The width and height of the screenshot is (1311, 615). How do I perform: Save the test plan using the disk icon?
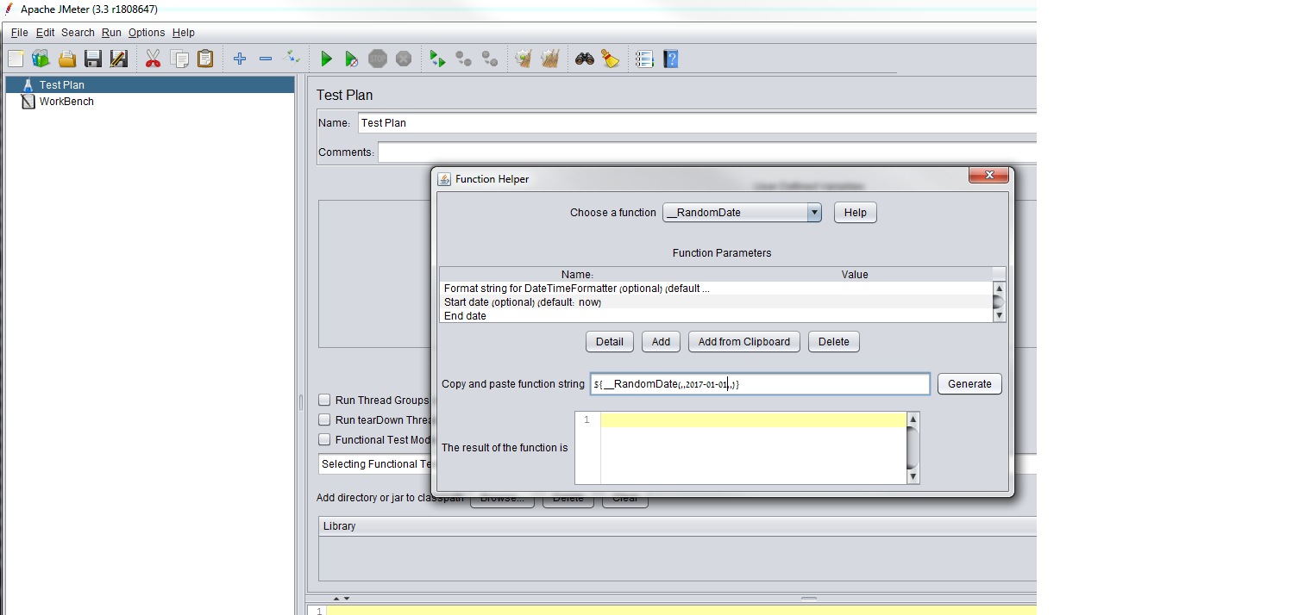[92, 59]
